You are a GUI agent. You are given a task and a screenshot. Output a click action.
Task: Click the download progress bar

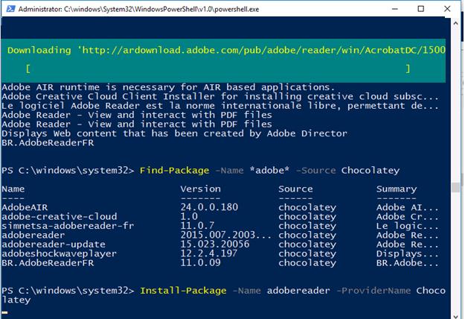[218, 69]
